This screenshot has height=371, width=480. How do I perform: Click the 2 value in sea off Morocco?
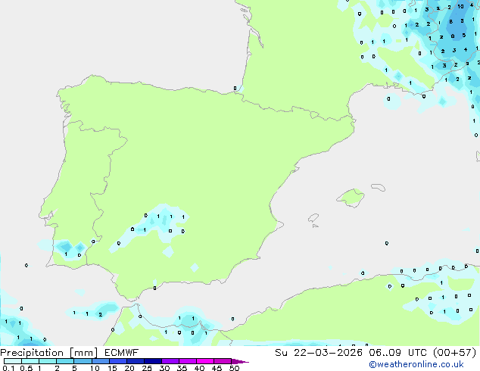coord(101,314)
